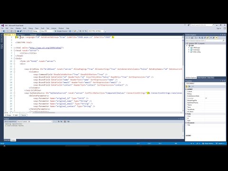The height and width of the screenshot is (171, 228).
Task: Click the Refresh icon in Solution Explorer
Action: 202,38
